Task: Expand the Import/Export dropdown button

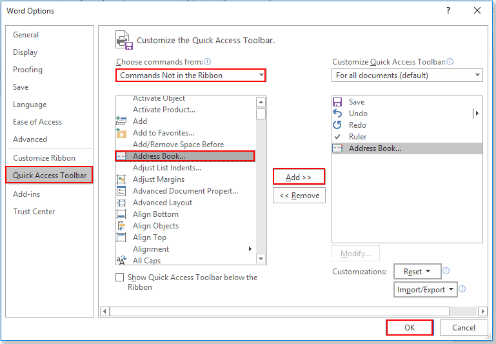Action: pyautogui.click(x=425, y=290)
